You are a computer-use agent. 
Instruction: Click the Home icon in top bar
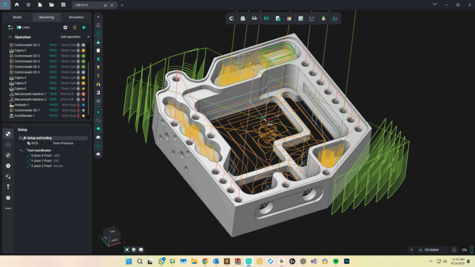coord(17,5)
